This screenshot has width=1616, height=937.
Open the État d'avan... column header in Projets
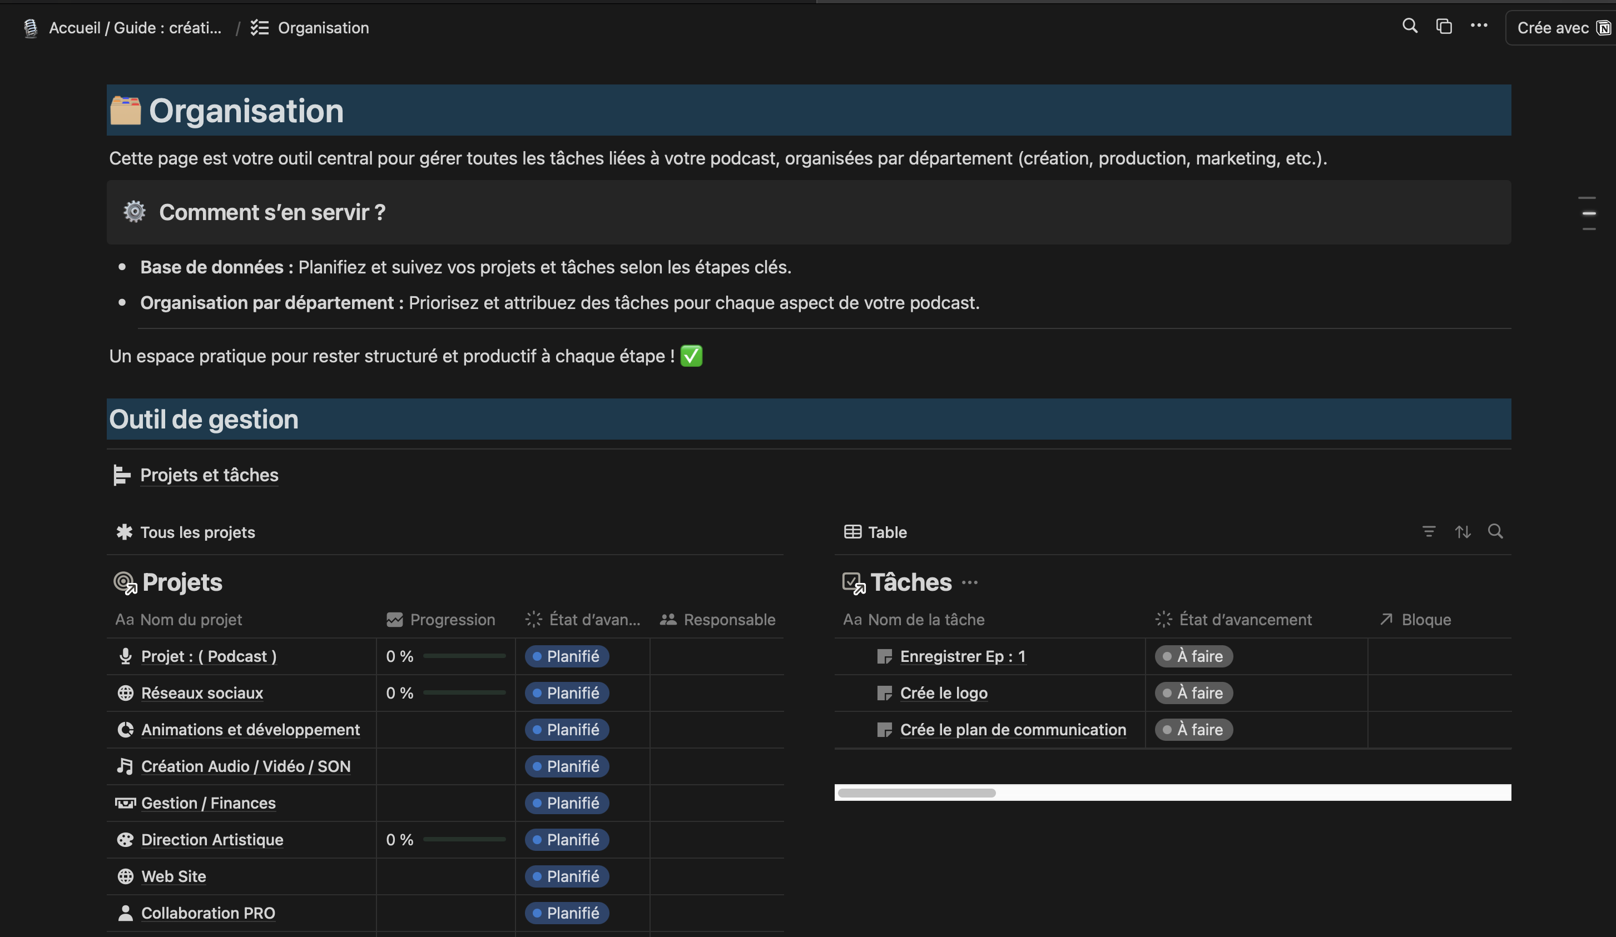coord(583,620)
